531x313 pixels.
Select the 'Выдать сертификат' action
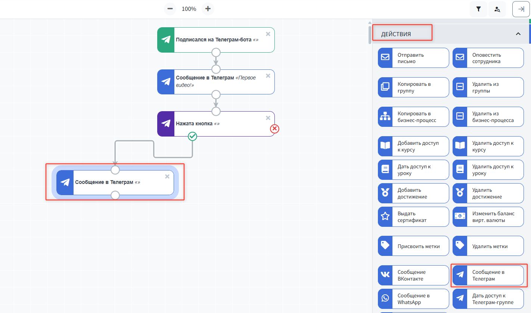click(413, 217)
